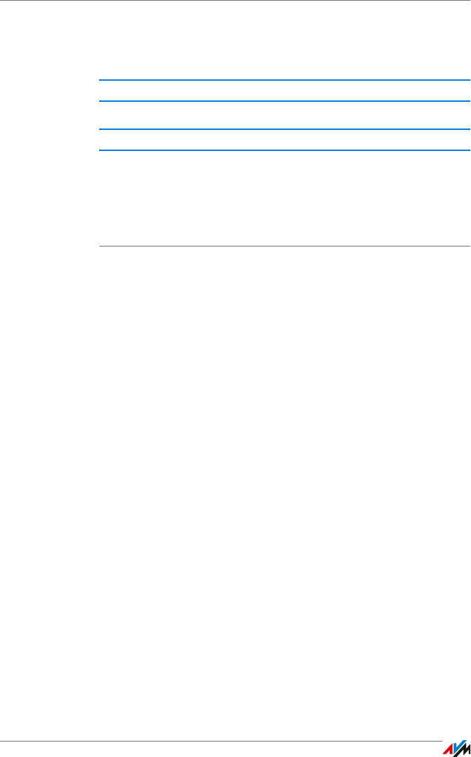Select empty row between first two blue lines

285,91
